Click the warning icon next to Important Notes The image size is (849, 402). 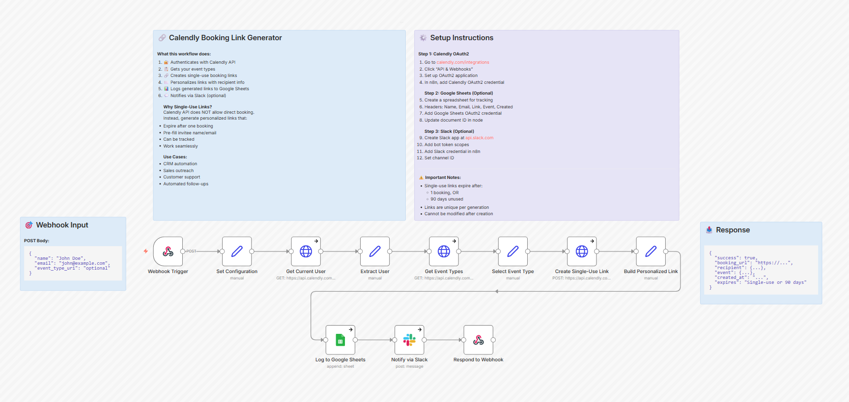(421, 177)
